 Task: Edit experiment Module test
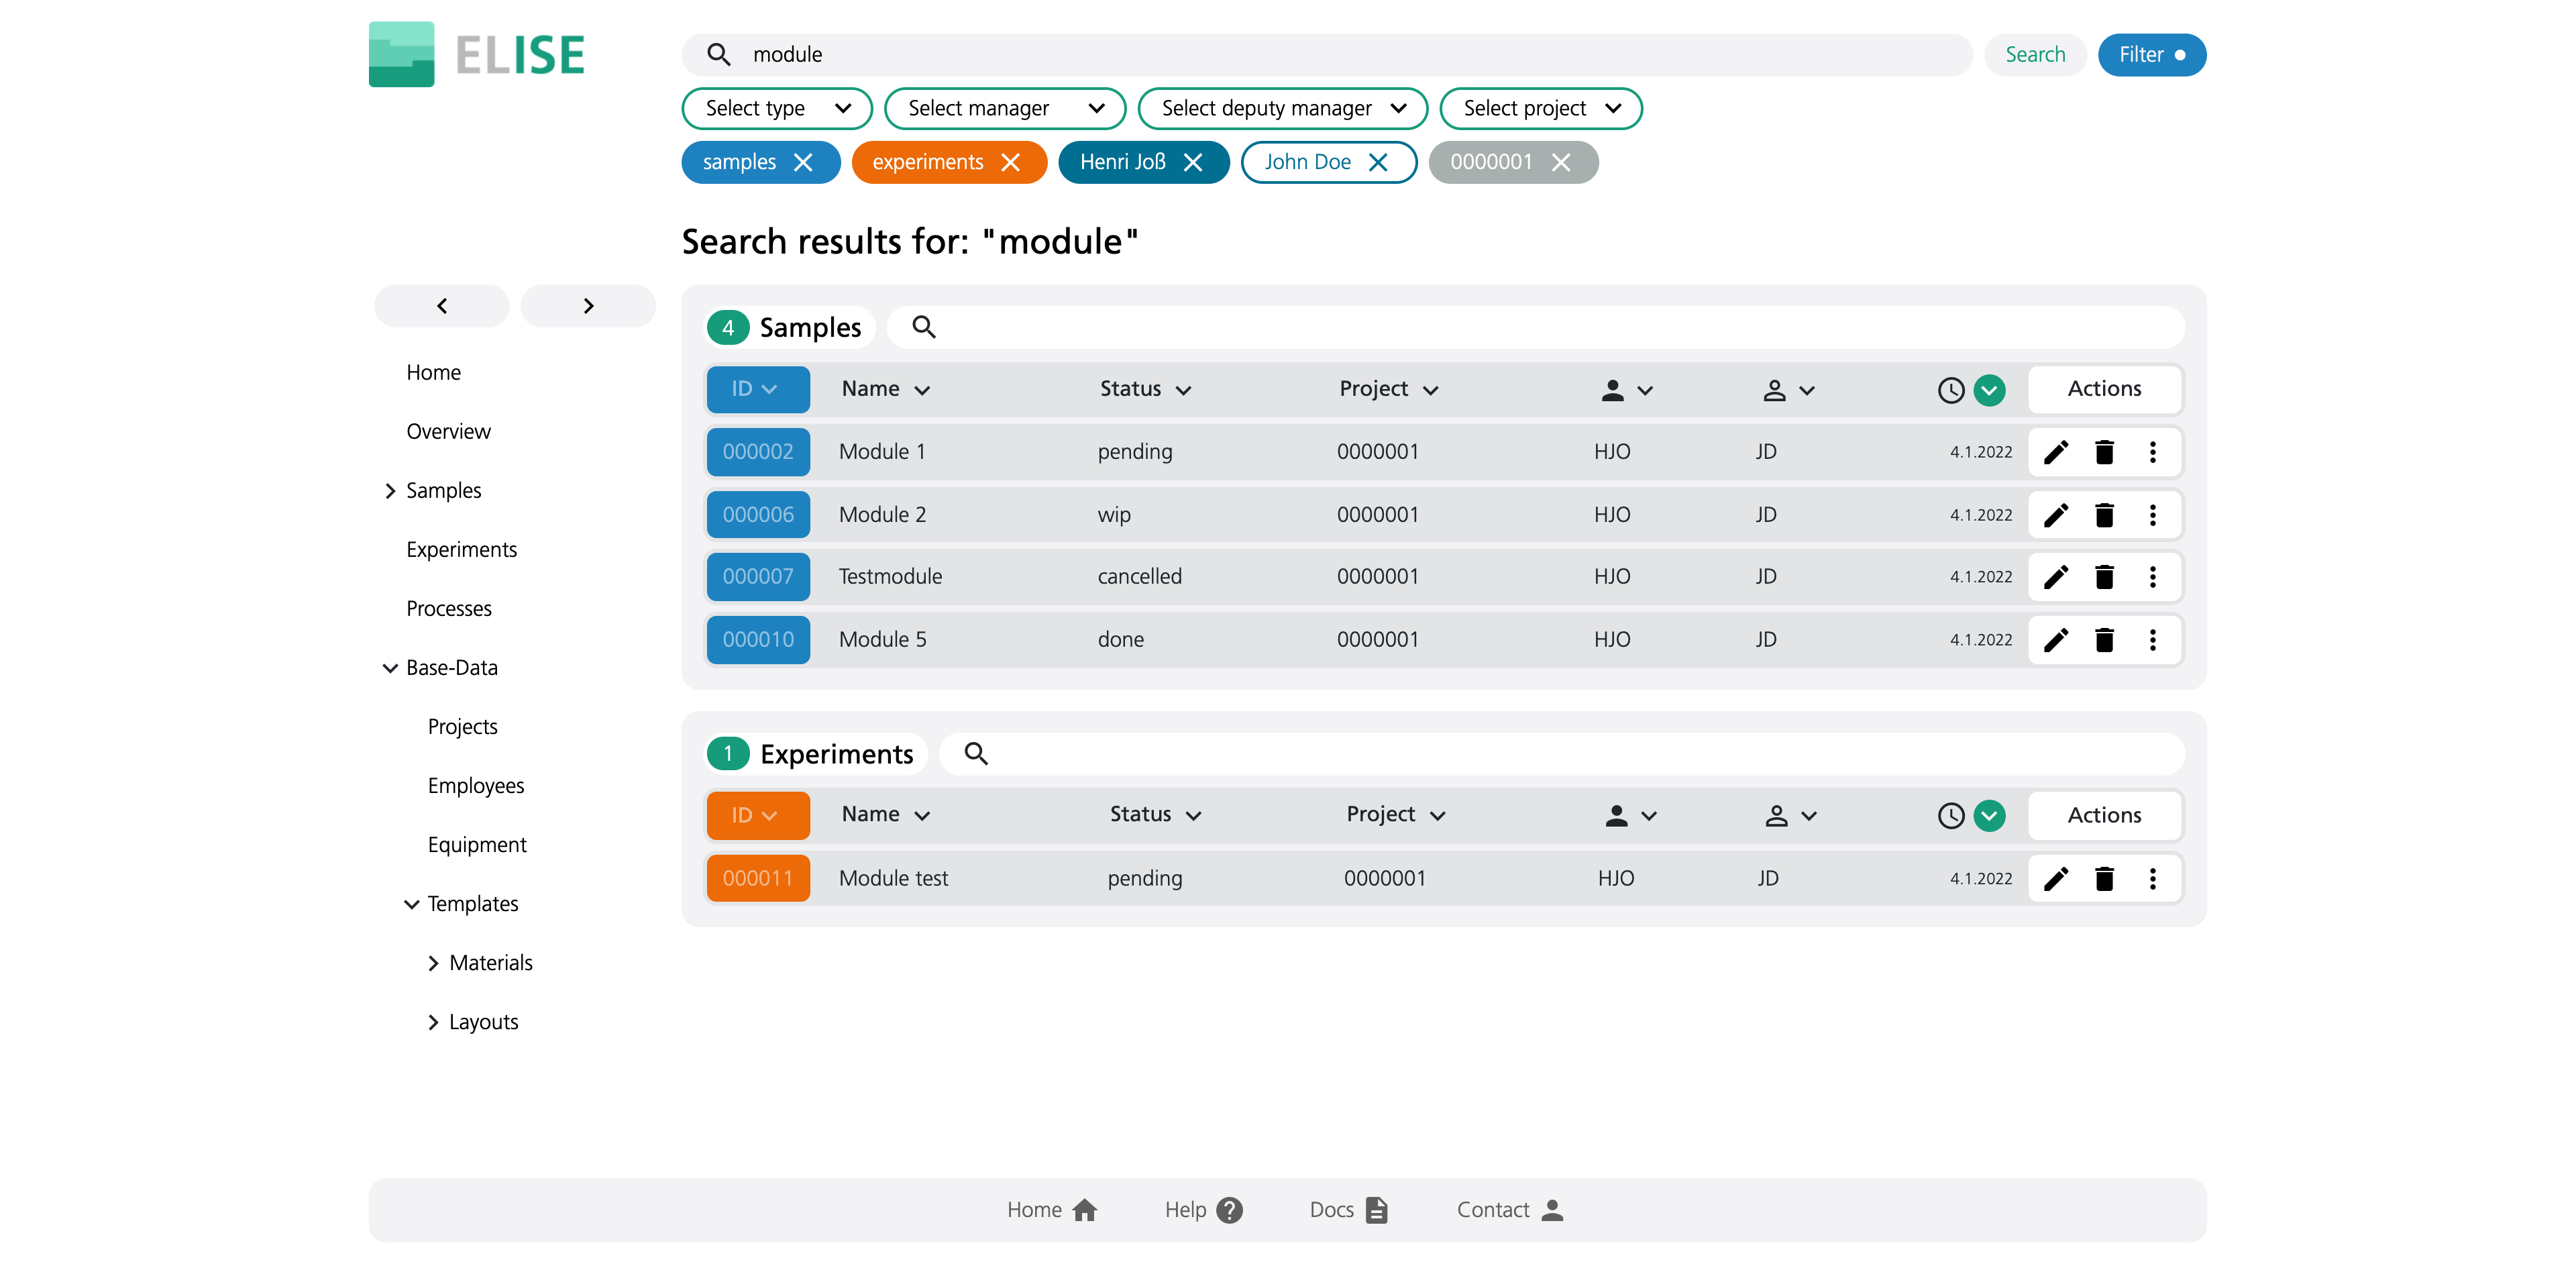click(2056, 879)
